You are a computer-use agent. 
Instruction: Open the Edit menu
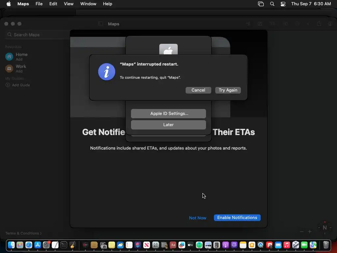click(x=53, y=4)
